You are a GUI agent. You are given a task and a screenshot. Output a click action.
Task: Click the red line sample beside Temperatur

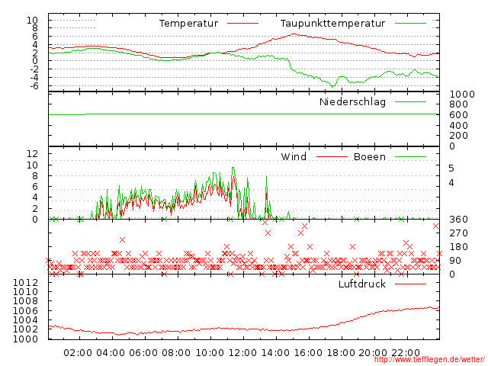242,24
